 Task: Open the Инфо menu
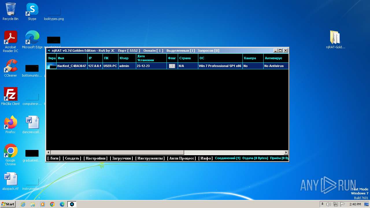[206, 158]
